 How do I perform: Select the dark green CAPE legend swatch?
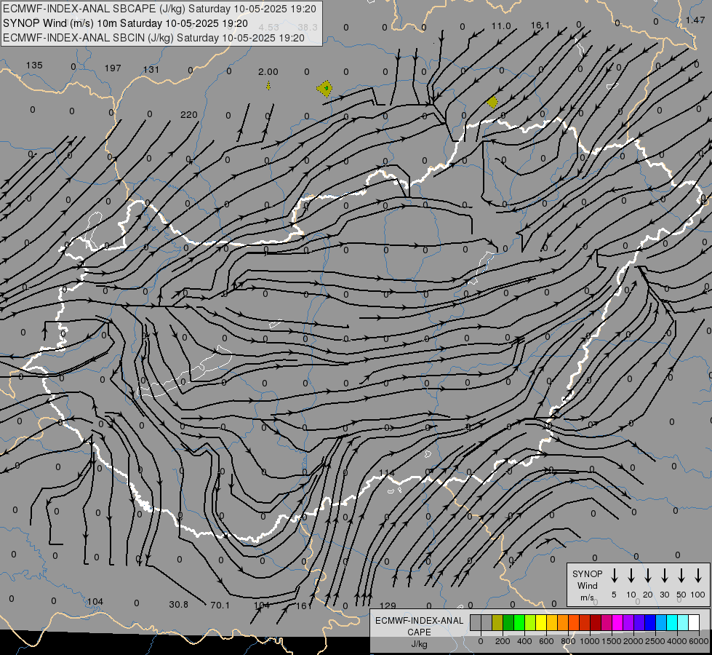(508, 622)
